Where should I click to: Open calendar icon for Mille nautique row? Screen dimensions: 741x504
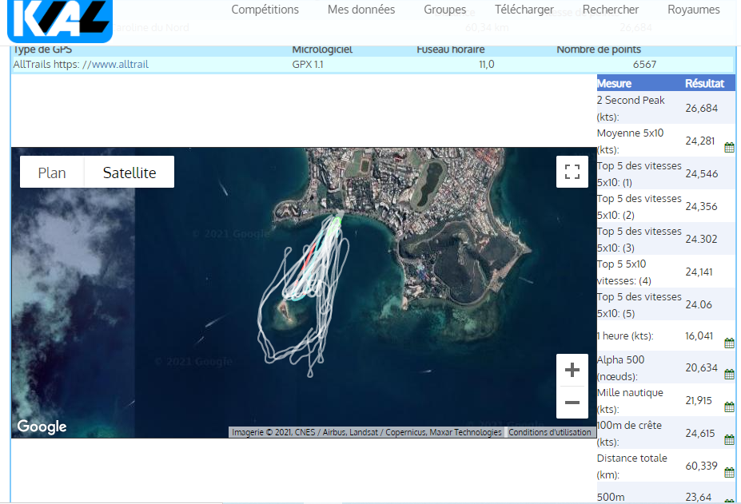point(729,407)
